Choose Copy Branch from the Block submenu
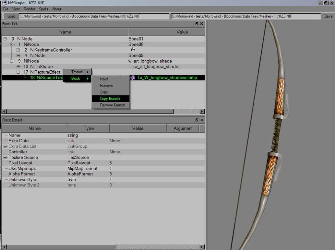Image resolution: width=335 pixels, height=250 pixels. (111, 99)
